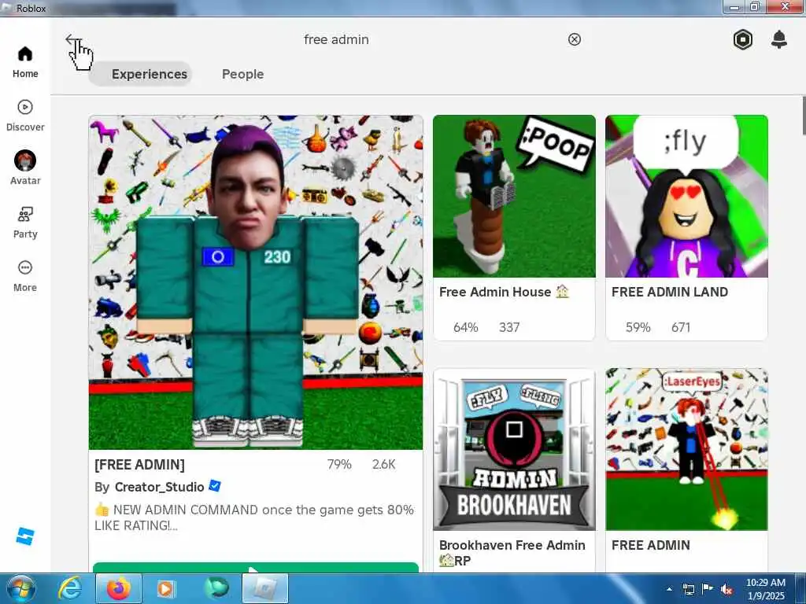Screen dimensions: 806x604
Task: Open the Avatar editor
Action: click(25, 168)
